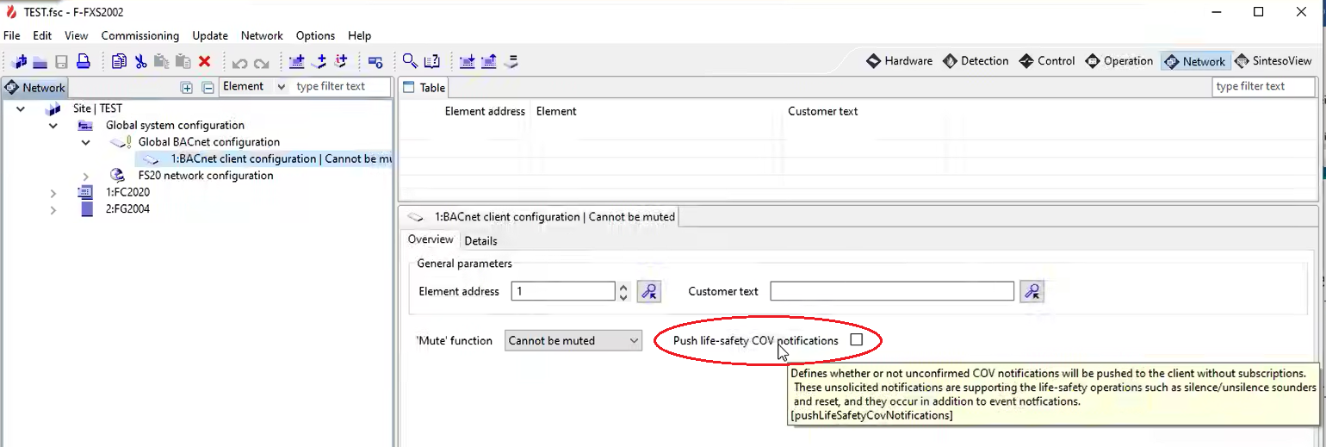Click the new site toolbar icon

[x=20, y=61]
